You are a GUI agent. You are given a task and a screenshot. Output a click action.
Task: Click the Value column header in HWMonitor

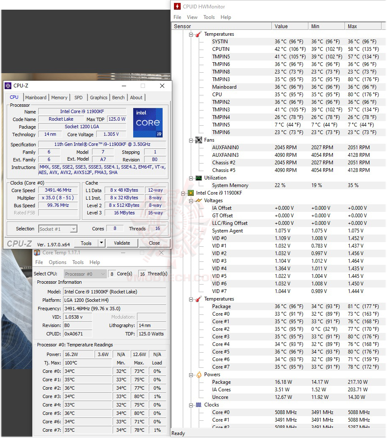pos(290,26)
